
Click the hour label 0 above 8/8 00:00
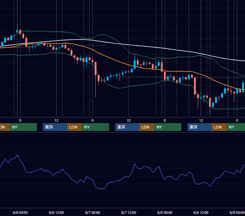click(165, 121)
